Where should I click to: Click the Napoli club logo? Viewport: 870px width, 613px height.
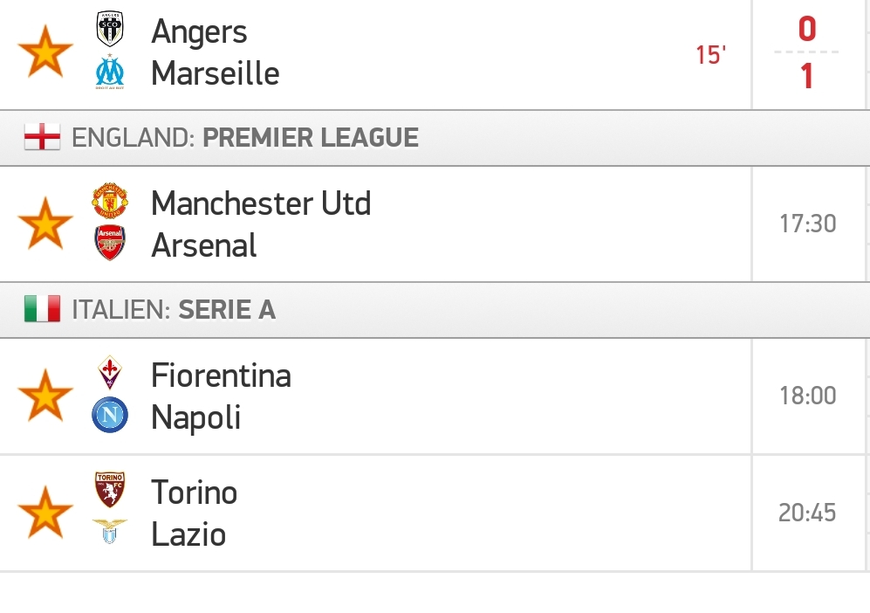(x=110, y=415)
